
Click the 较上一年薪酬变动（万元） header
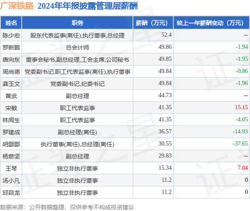(211, 23)
